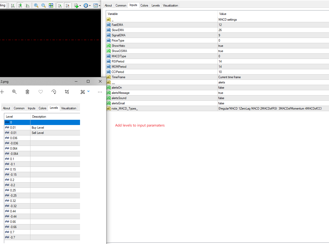The image size is (329, 244).
Task: Toggle candlestick chart mode
Action: [x=20, y=5]
